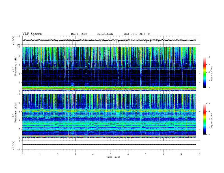Viewport: 224px width, 173px height.
Task: Click the "3" tick on the time axis
Action: tap(75, 154)
